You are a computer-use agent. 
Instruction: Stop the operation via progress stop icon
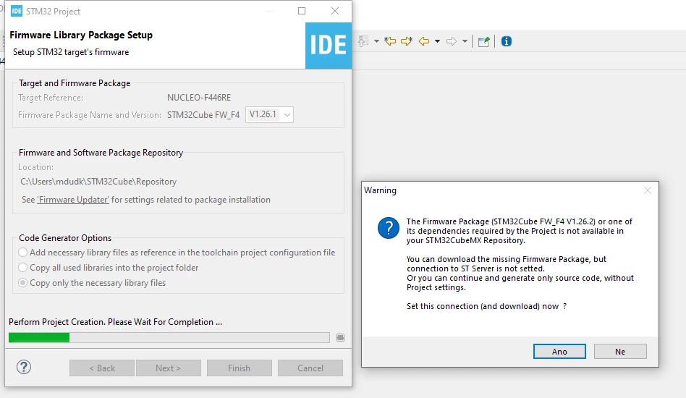pyautogui.click(x=340, y=337)
